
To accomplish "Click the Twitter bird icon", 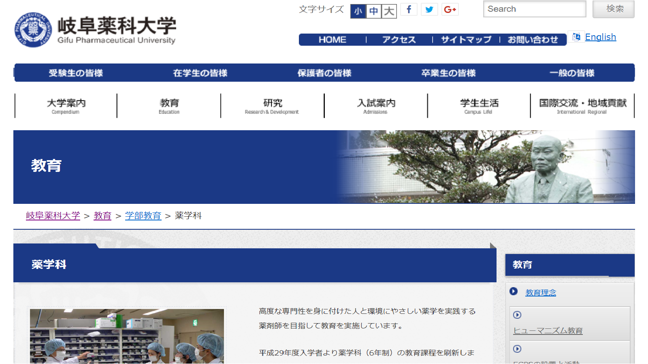I will pyautogui.click(x=429, y=9).
